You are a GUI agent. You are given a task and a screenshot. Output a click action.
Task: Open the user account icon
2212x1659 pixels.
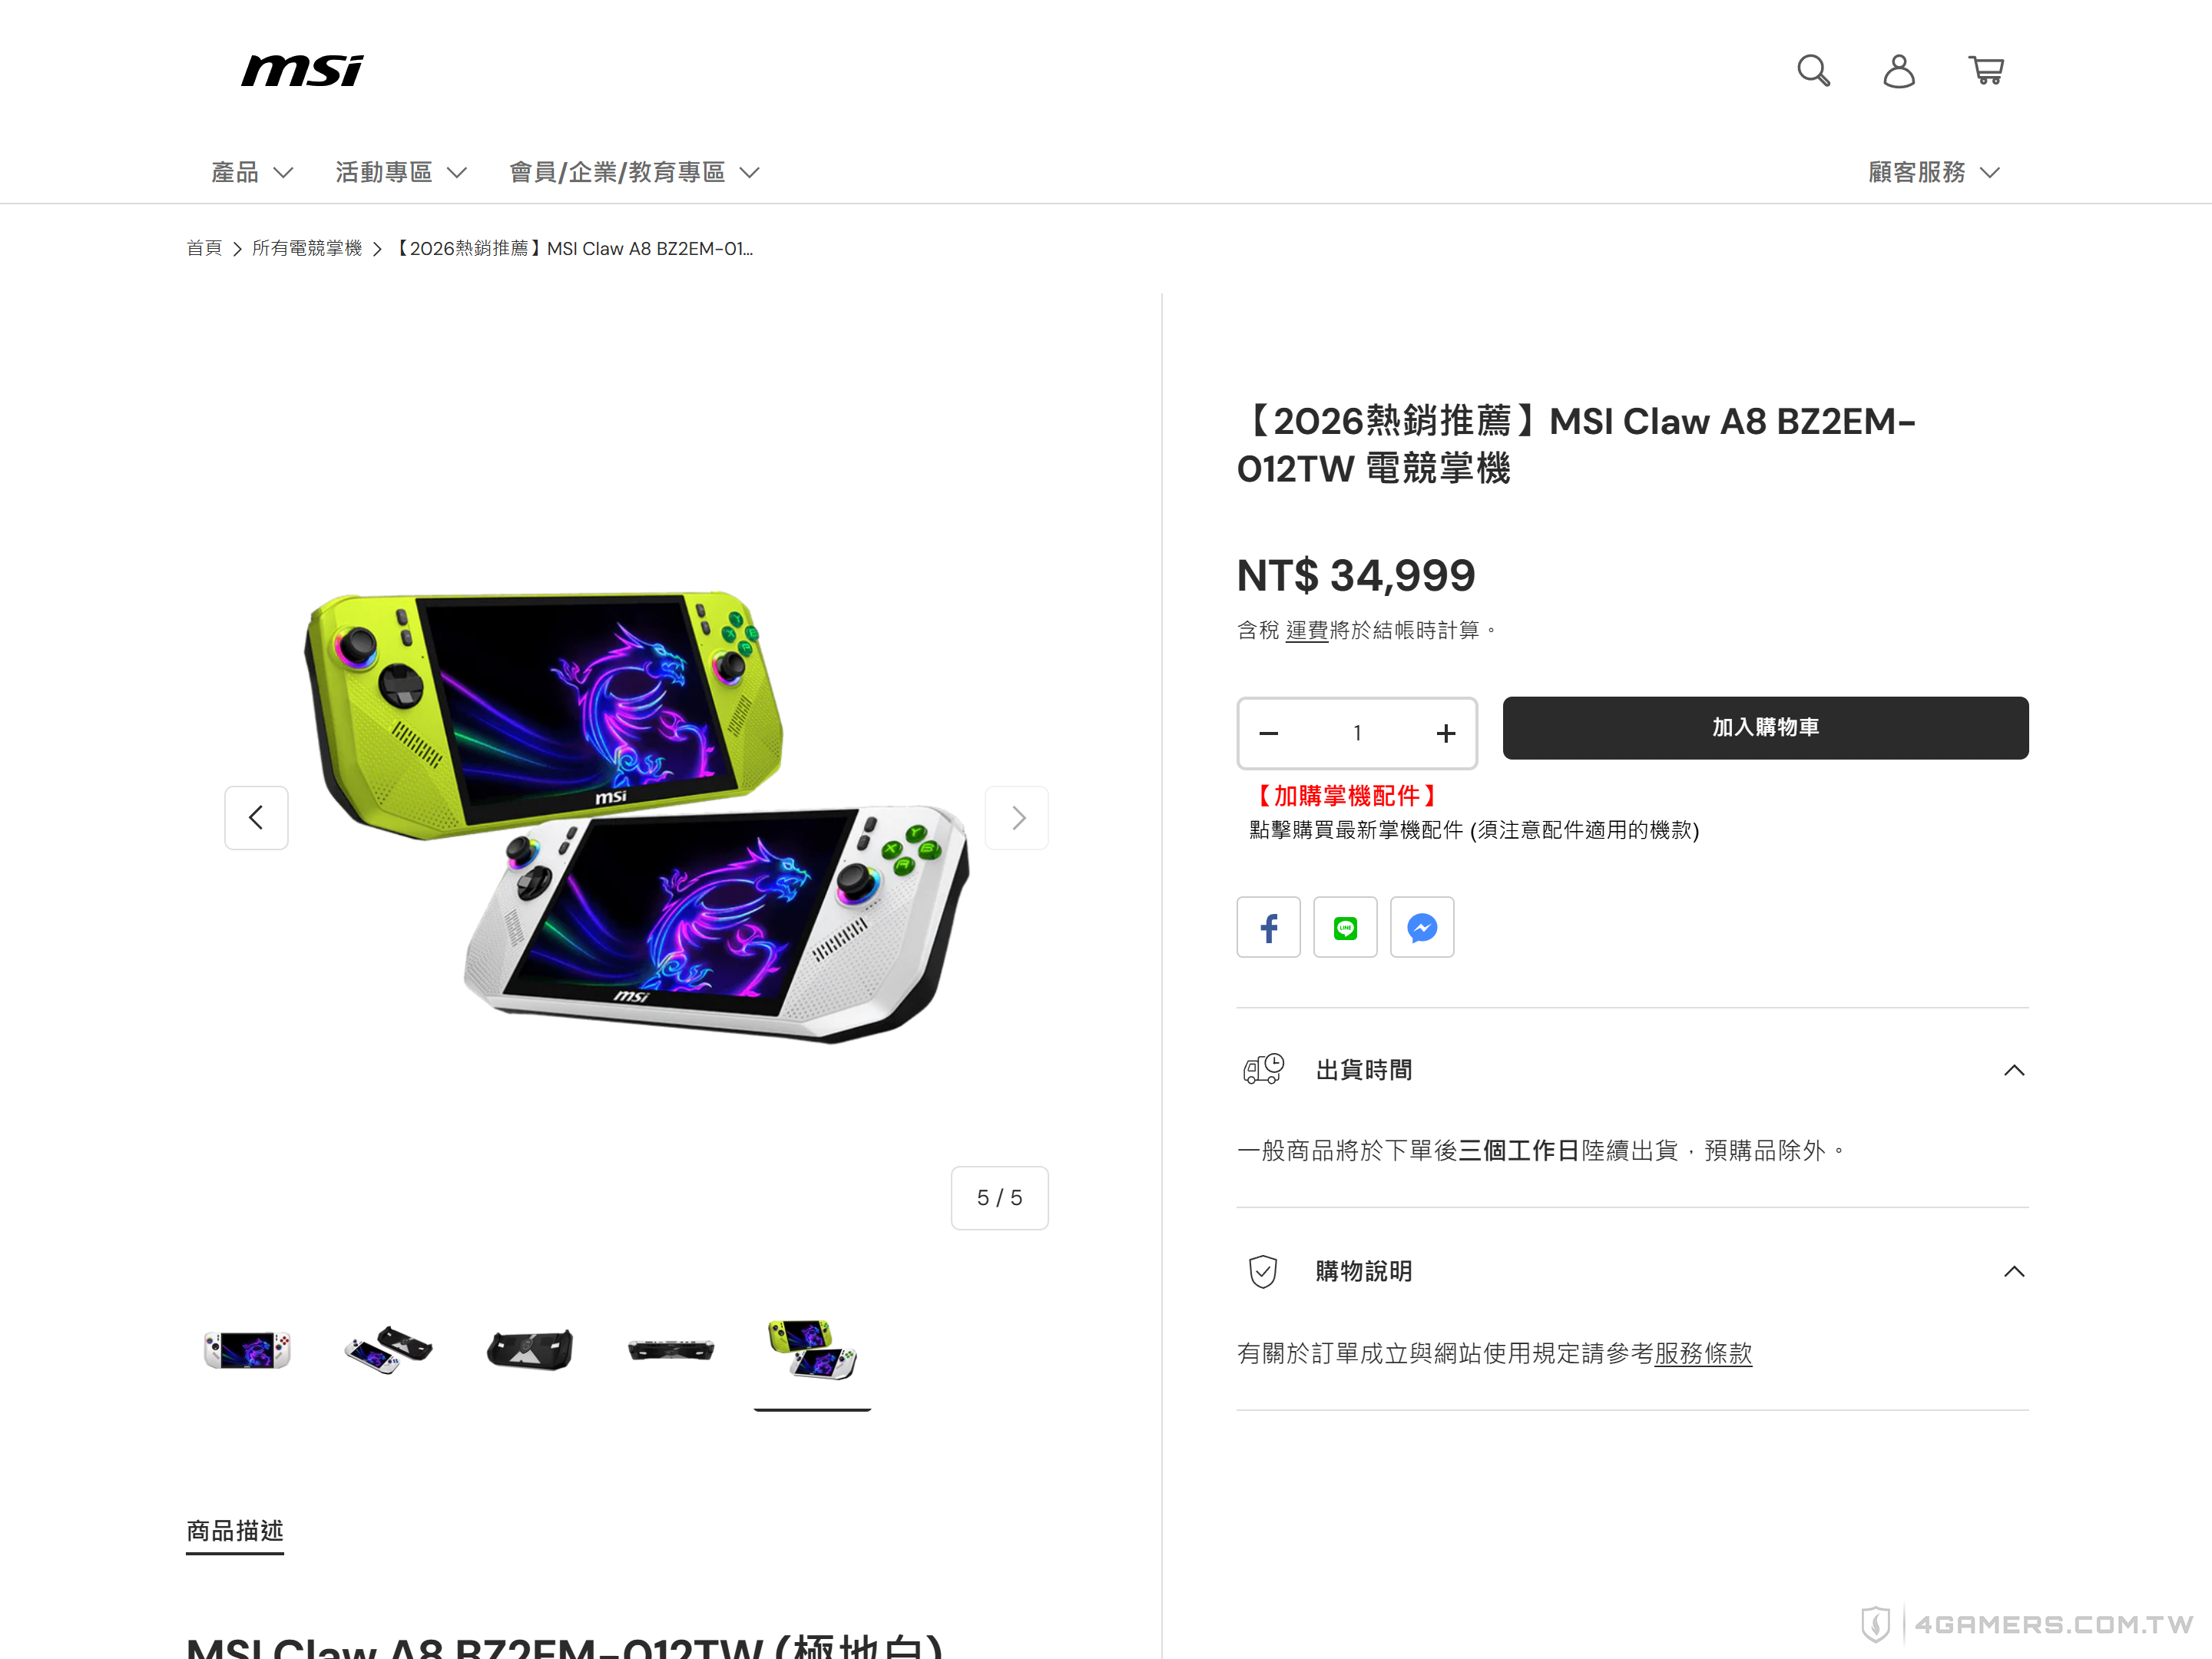point(1899,71)
